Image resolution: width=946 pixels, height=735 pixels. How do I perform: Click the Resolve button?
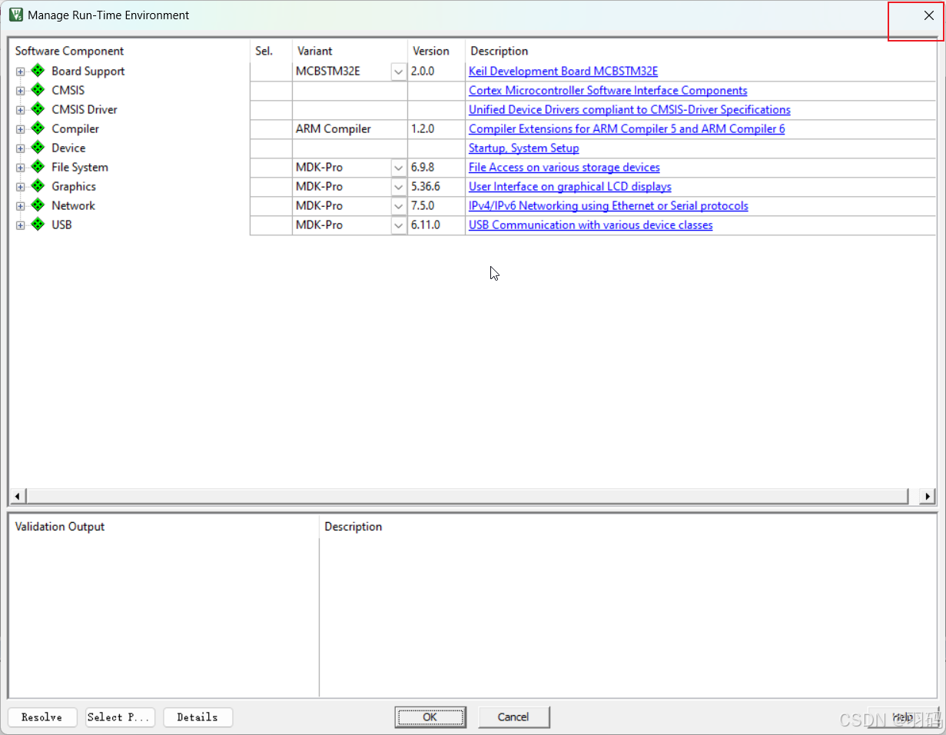pyautogui.click(x=42, y=717)
